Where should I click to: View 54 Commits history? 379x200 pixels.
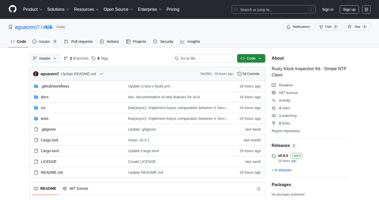click(x=248, y=74)
